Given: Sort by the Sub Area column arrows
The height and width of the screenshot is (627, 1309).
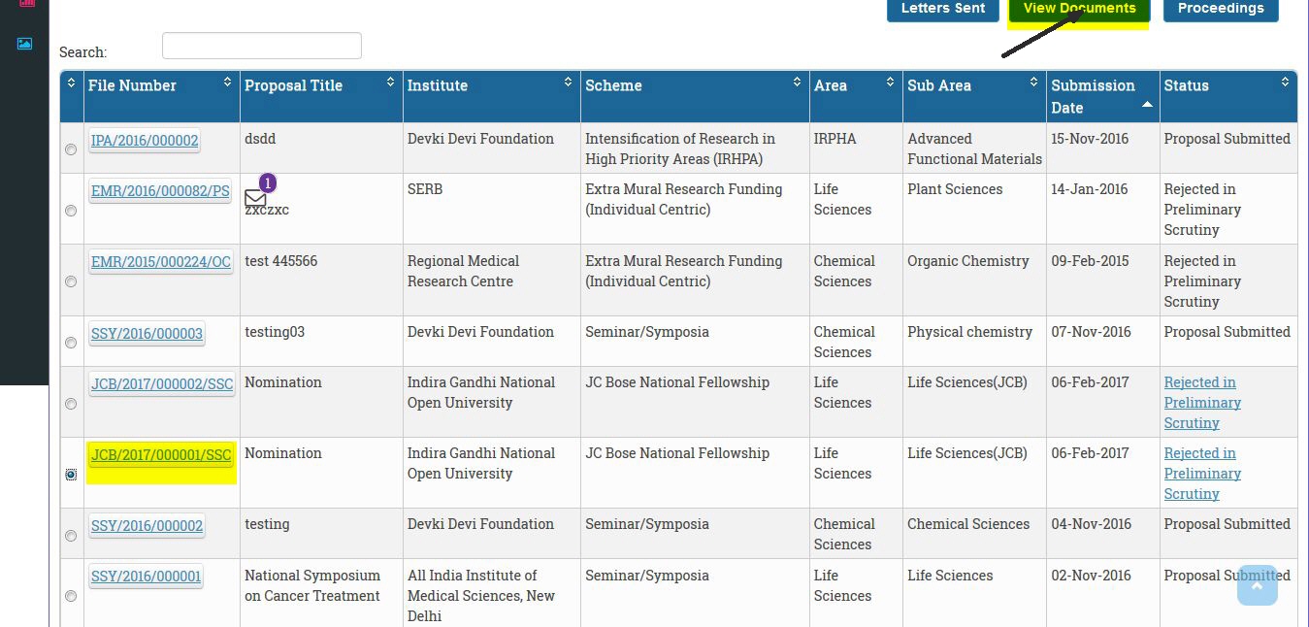Looking at the screenshot, I should point(1033,82).
